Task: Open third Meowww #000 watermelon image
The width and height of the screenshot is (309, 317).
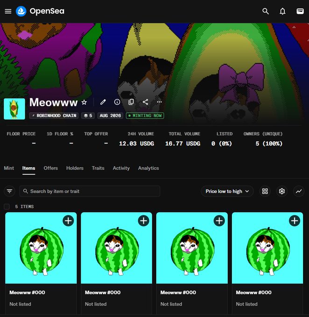Action: (x=192, y=248)
